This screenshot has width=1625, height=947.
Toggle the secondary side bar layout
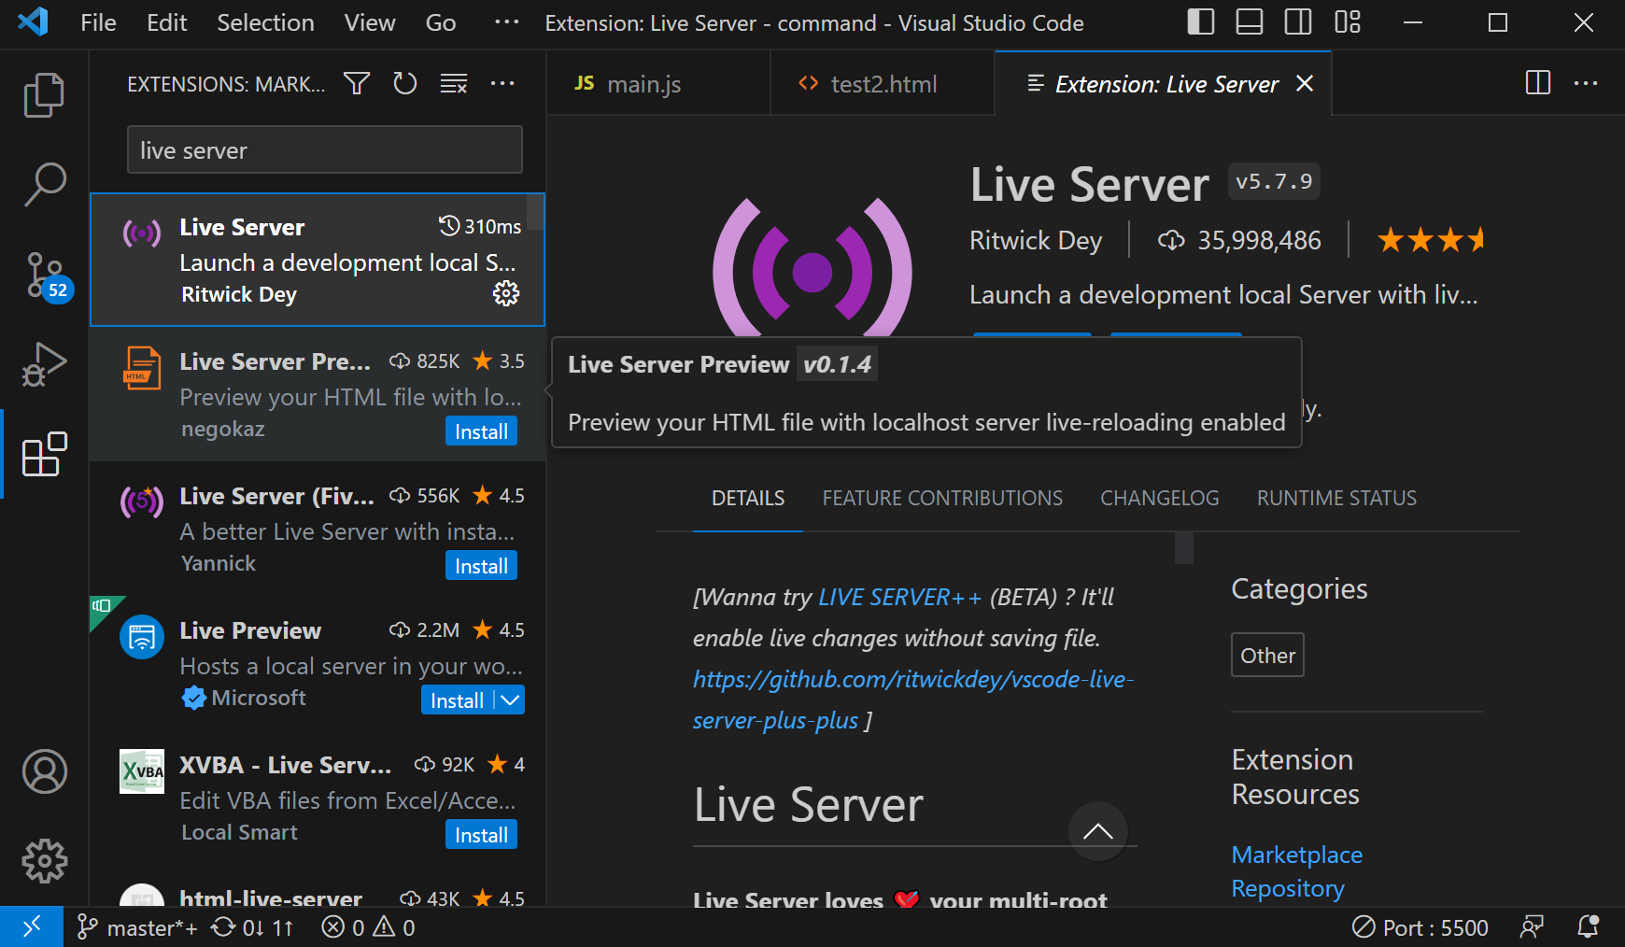click(1297, 22)
